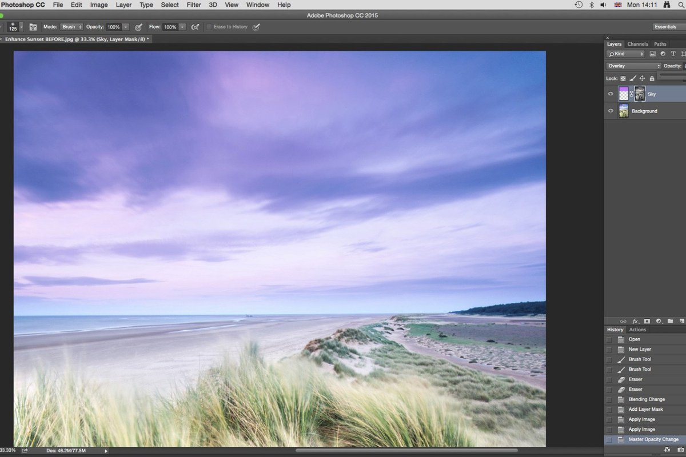Set history brush source box beside Add Layer Mask
Image resolution: width=686 pixels, height=457 pixels.
pyautogui.click(x=609, y=409)
